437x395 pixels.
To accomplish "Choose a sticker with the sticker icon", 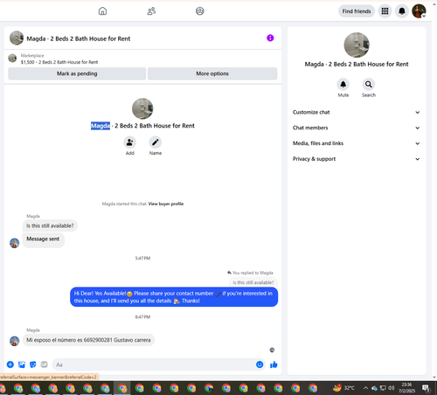I will coord(33,364).
